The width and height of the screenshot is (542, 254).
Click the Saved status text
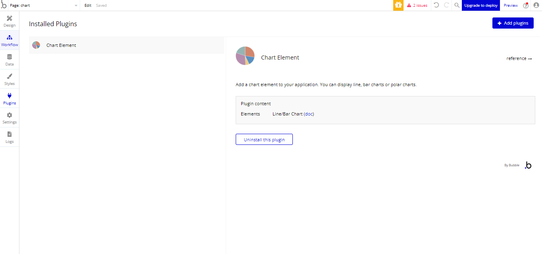point(101,6)
